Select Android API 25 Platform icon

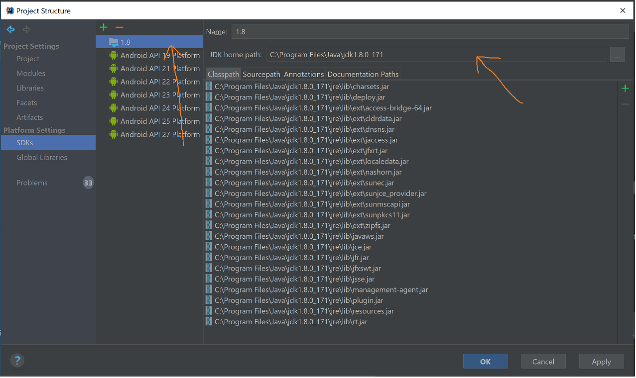(114, 121)
